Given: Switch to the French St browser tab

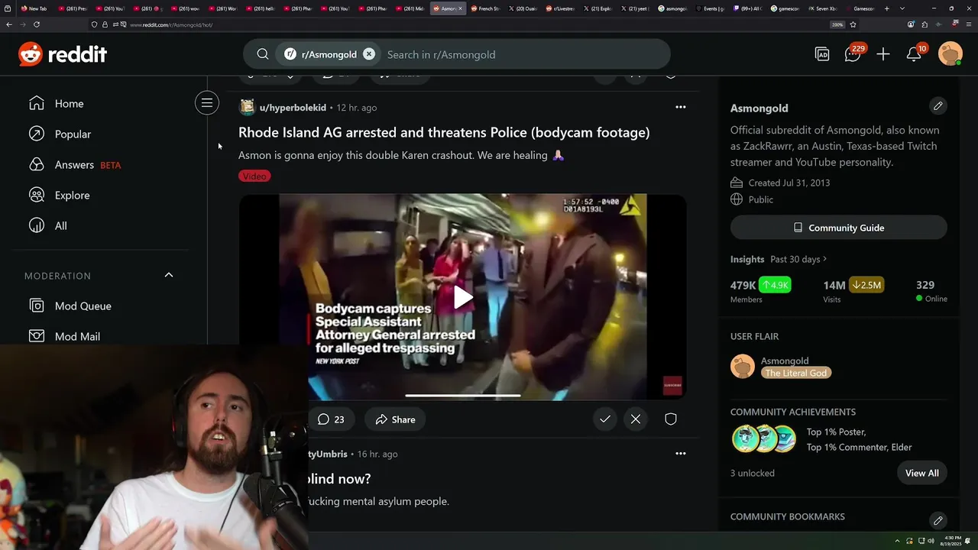Looking at the screenshot, I should point(485,8).
